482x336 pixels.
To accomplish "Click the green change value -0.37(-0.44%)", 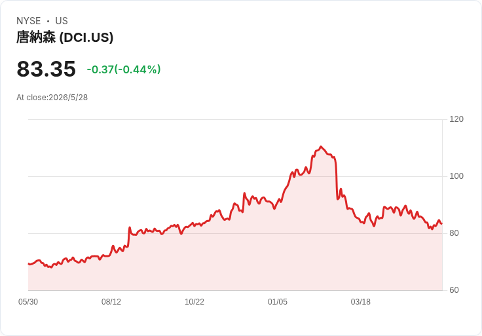I will point(124,69).
